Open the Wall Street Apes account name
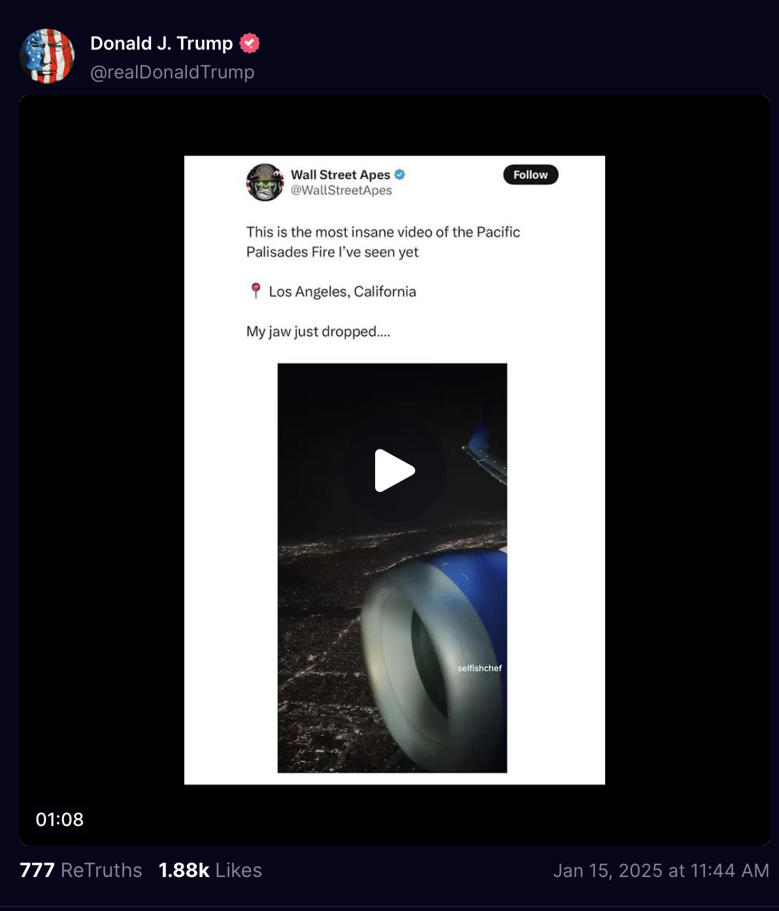This screenshot has height=911, width=779. 340,174
